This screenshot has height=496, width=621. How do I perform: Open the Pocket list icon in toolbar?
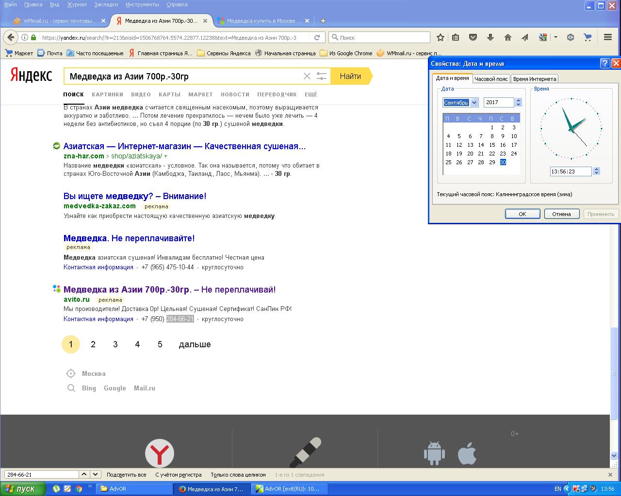coord(473,37)
